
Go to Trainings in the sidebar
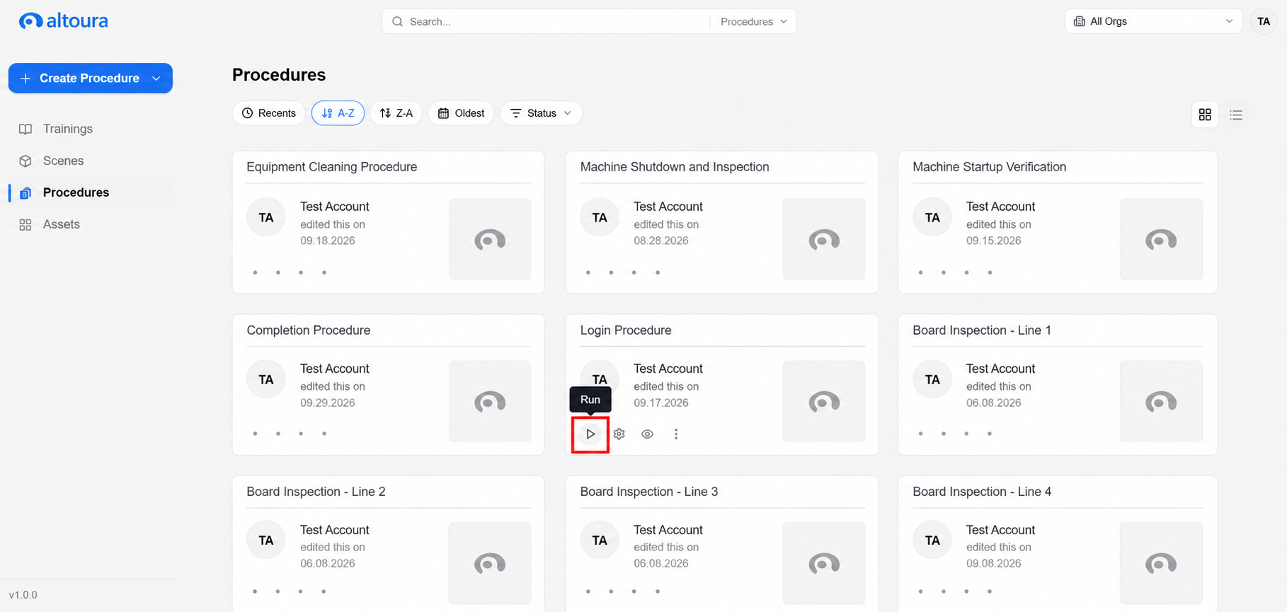[x=68, y=129]
